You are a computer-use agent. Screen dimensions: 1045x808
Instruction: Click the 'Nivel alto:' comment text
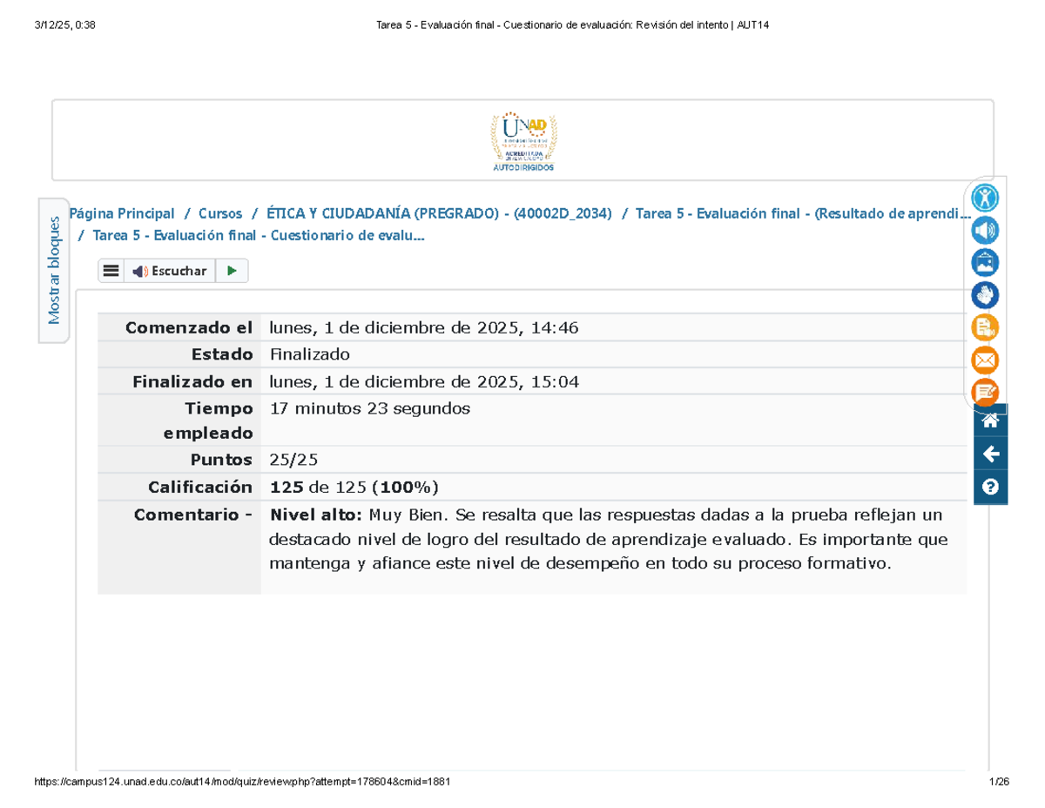click(x=317, y=514)
